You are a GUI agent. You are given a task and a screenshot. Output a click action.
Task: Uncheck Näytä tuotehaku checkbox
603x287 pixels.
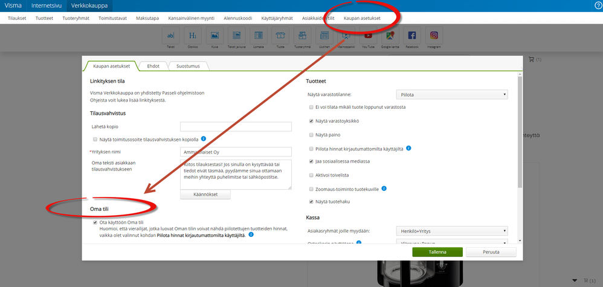click(311, 202)
